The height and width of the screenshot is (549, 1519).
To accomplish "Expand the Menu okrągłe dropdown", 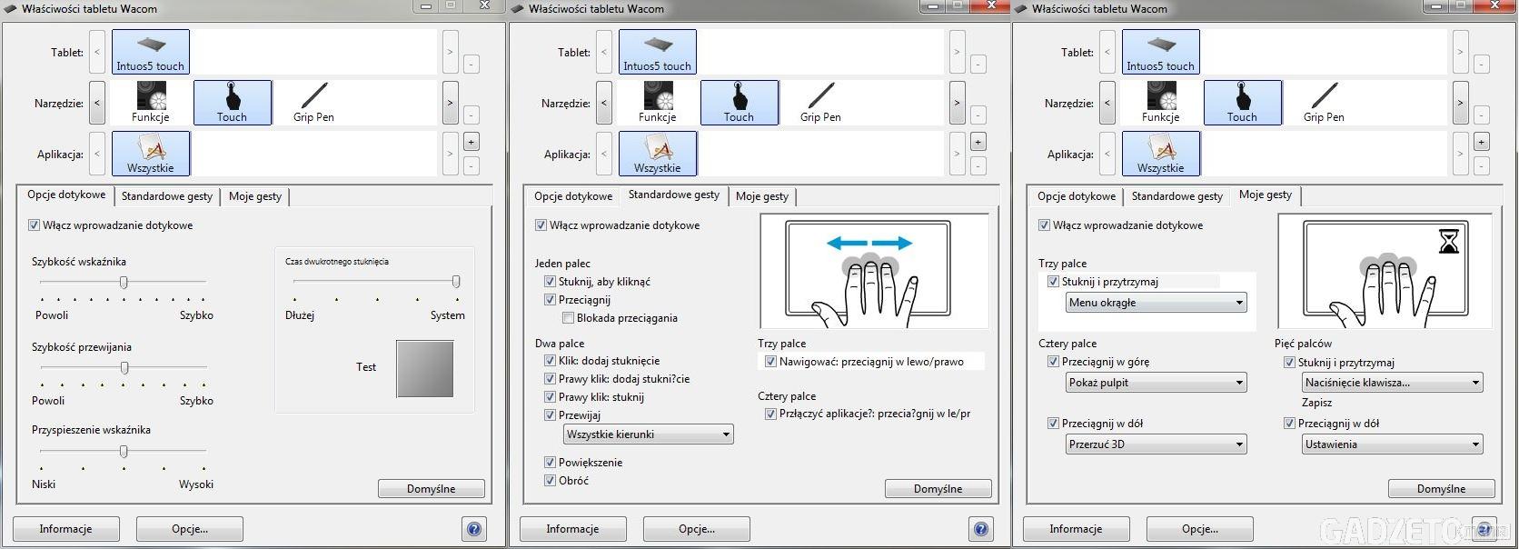I will pyautogui.click(x=1156, y=303).
